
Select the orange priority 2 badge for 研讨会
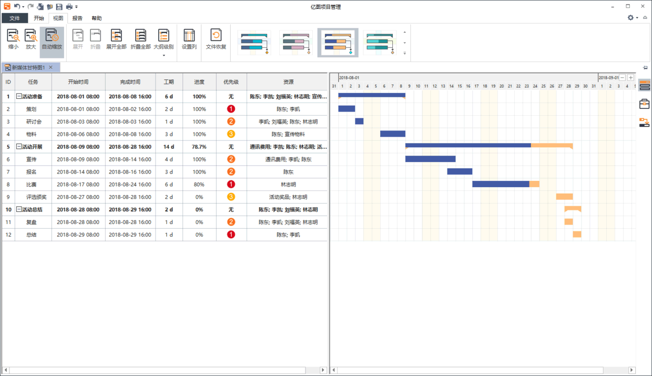pyautogui.click(x=231, y=122)
